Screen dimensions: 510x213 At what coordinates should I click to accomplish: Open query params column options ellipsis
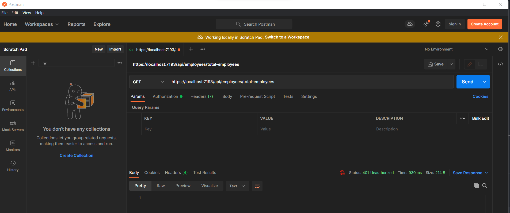(x=462, y=118)
